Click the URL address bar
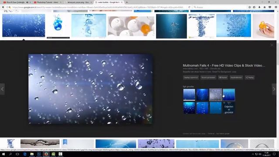This screenshot has width=279, height=157. tap(98, 7)
